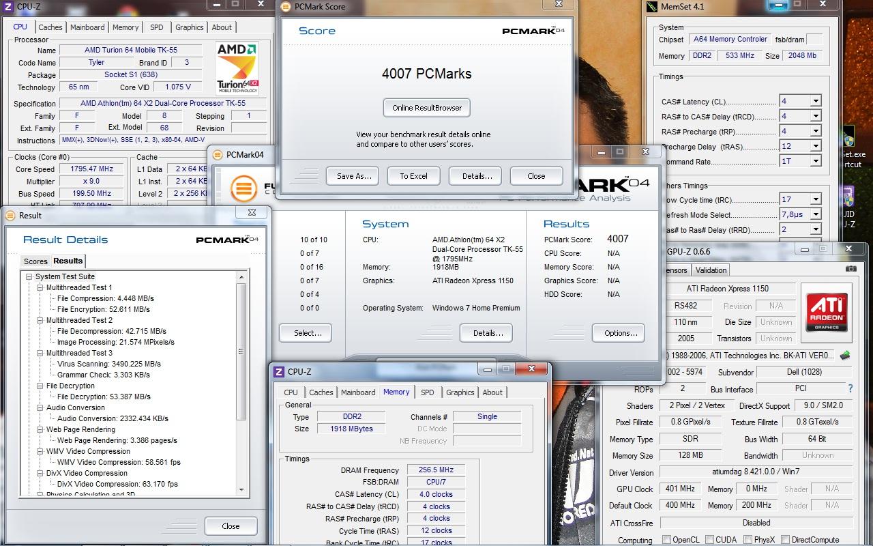Click the lower CPU-Z window title icon
Viewport: 873px width, 546px height.
[x=279, y=371]
